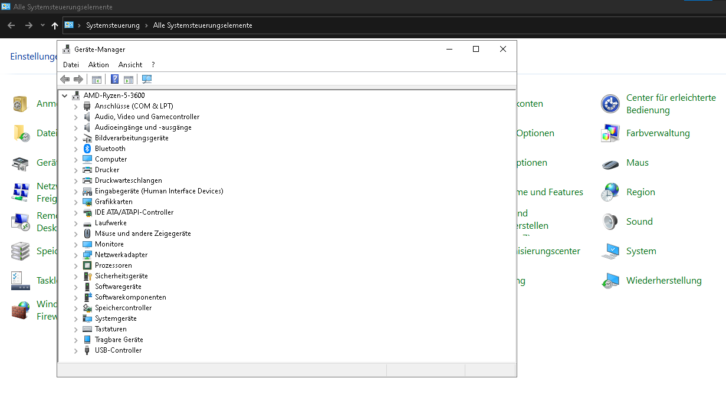
Task: Select the Tastaturen keyboard icon
Action: (x=87, y=329)
